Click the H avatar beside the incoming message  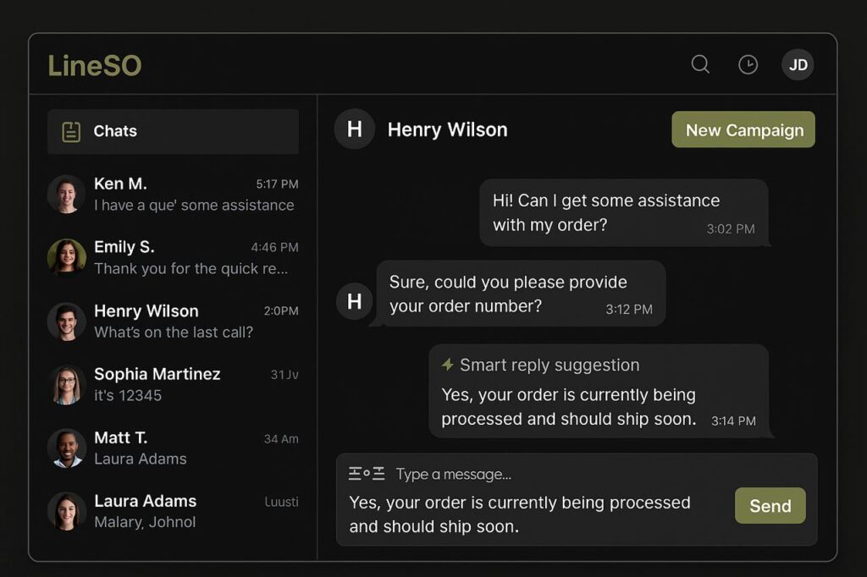[x=355, y=301]
